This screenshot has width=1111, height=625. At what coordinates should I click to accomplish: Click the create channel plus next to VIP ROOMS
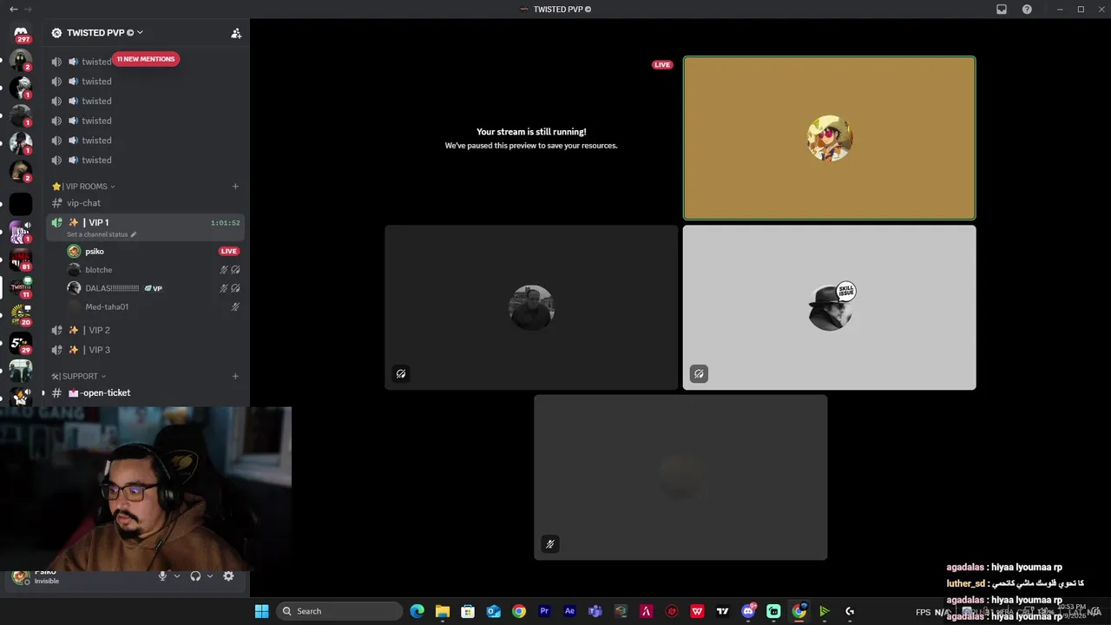pyautogui.click(x=235, y=186)
